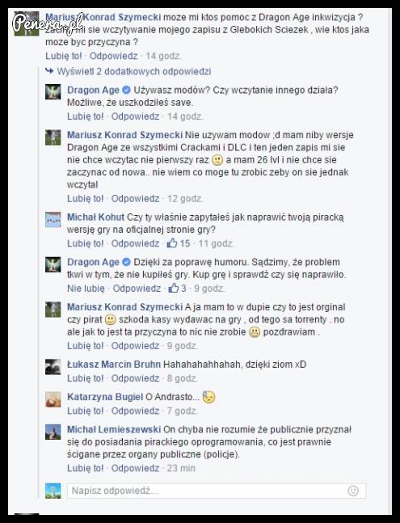Open Łukasz Marcin Bruhn's avatar
Image resolution: width=400 pixels, height=523 pixels.
53,367
